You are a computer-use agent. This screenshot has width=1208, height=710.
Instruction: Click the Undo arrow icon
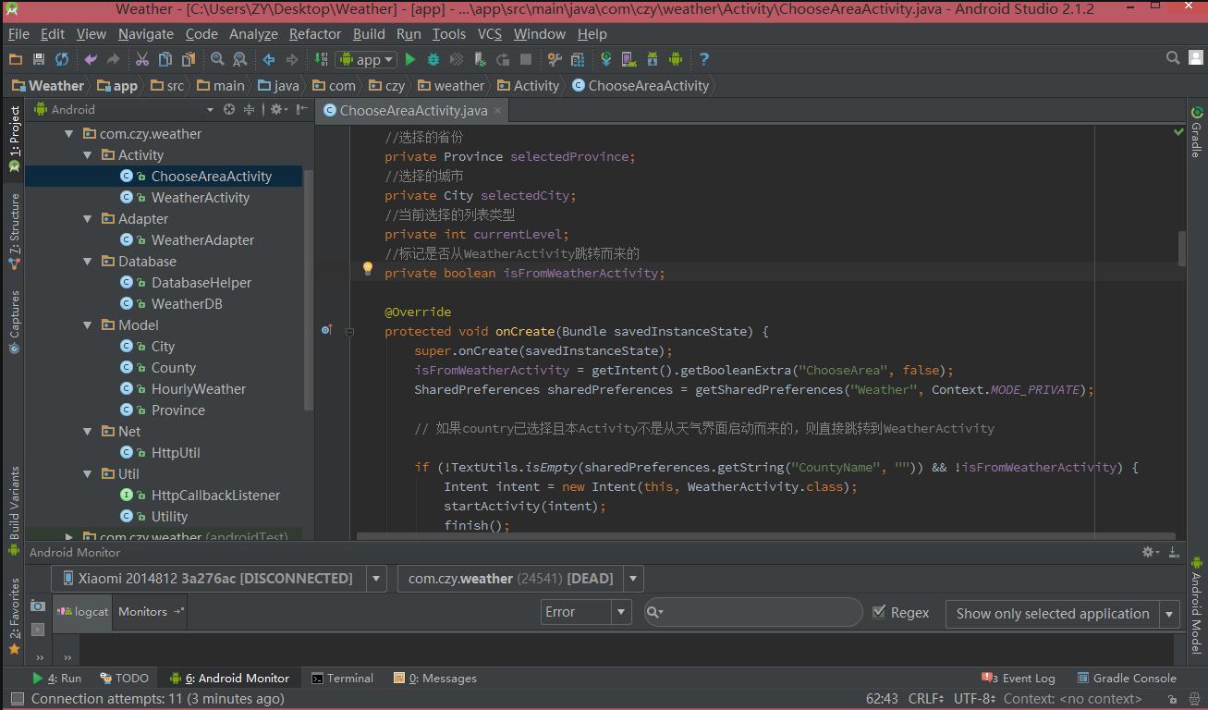click(91, 59)
